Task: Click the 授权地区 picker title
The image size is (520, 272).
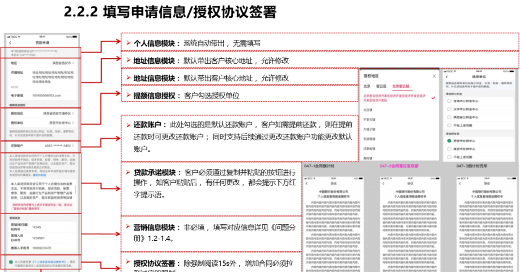Action: click(371, 76)
